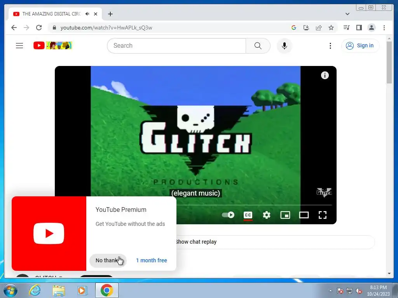Accept the 1 month free offer
This screenshot has width=398, height=298.
click(152, 260)
